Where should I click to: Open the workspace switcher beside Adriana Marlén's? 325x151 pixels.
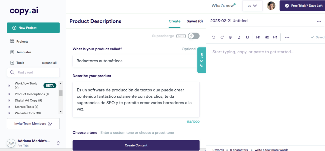click(58, 143)
